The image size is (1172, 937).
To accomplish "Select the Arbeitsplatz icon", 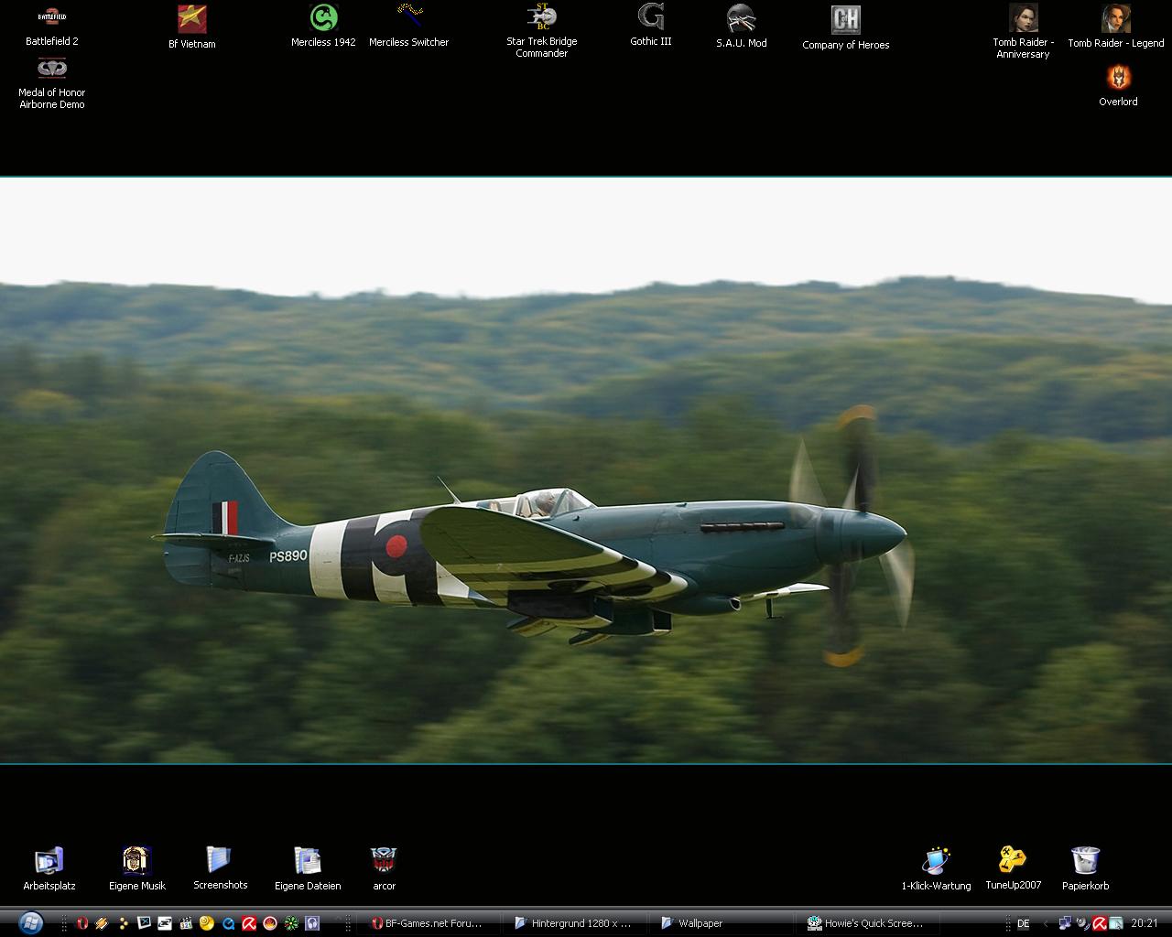I will coord(49,861).
